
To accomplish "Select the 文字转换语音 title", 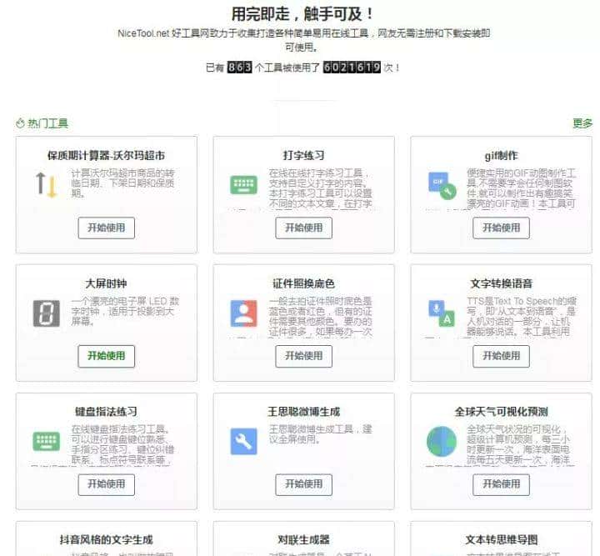I will [502, 283].
